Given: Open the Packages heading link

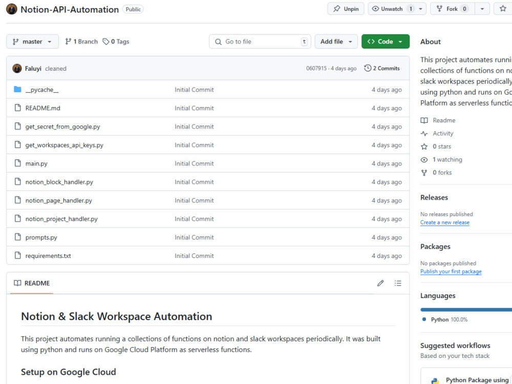Looking at the screenshot, I should tap(435, 247).
